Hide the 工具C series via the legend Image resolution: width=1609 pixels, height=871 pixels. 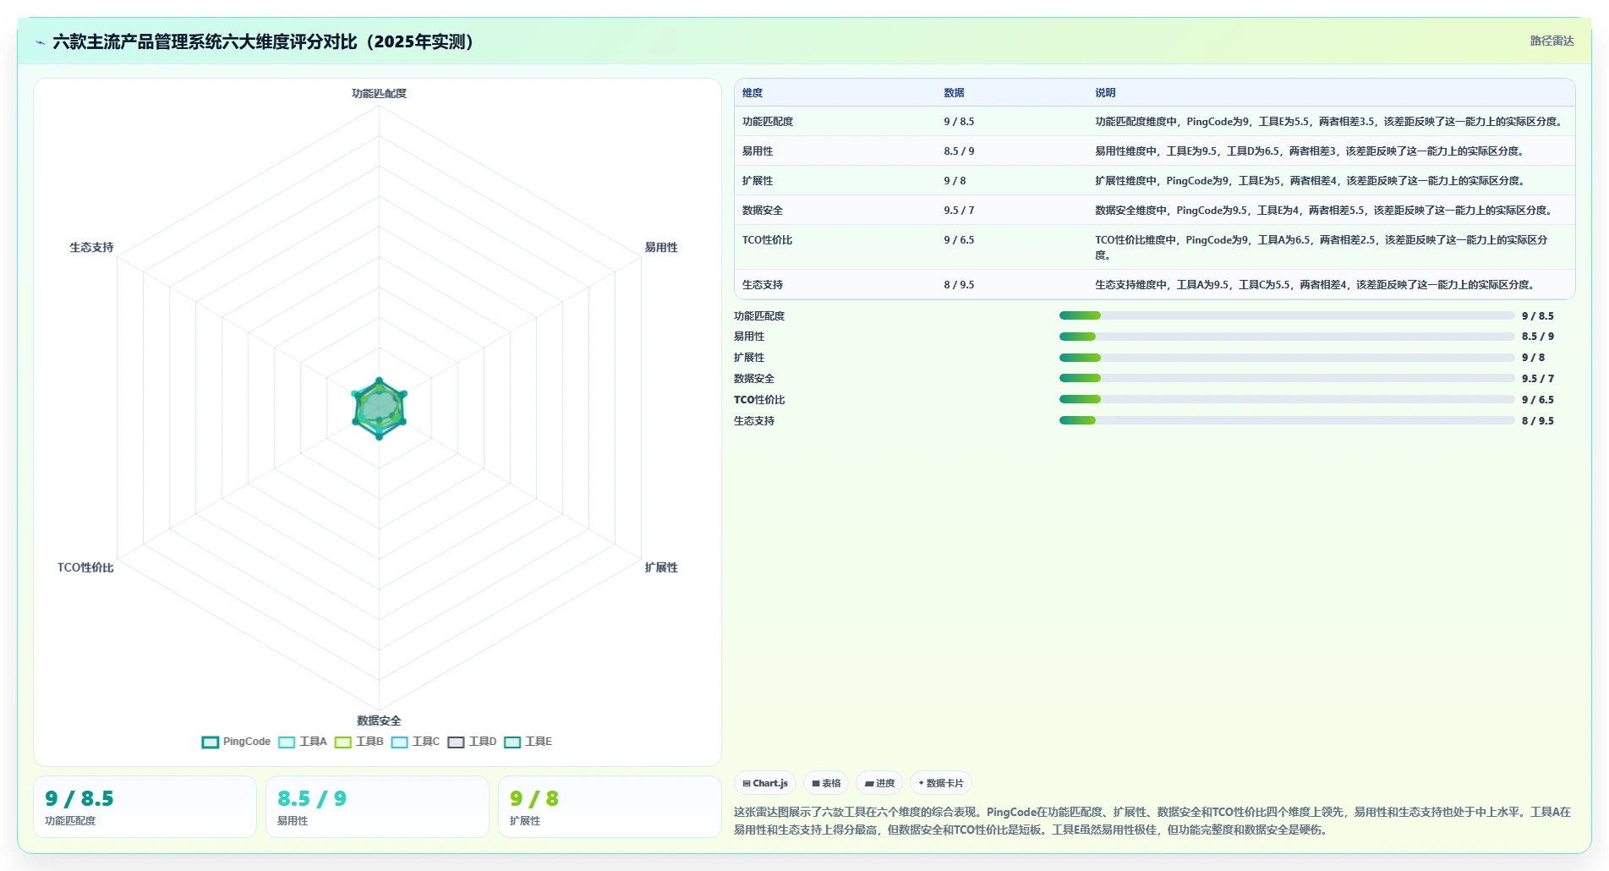[415, 742]
